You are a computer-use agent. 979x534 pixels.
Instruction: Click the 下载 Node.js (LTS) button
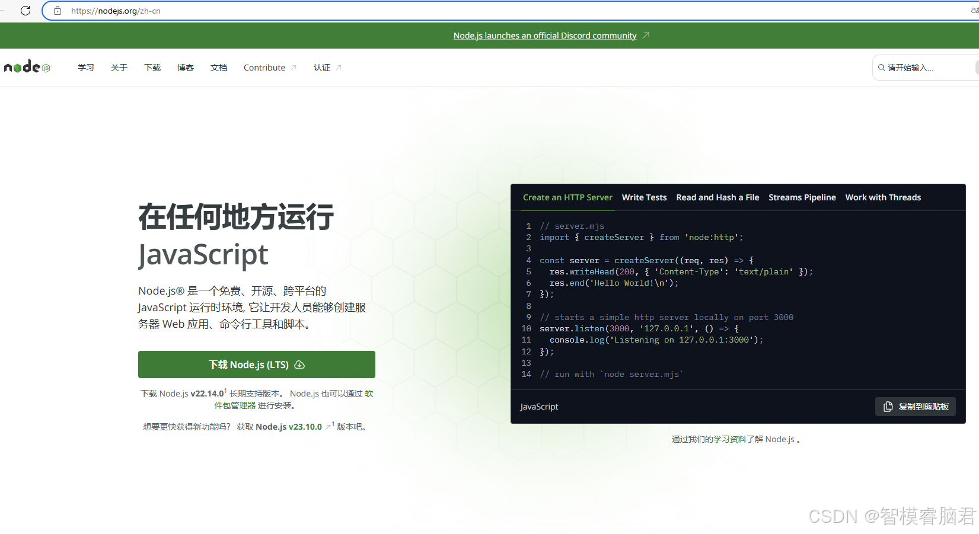[257, 364]
